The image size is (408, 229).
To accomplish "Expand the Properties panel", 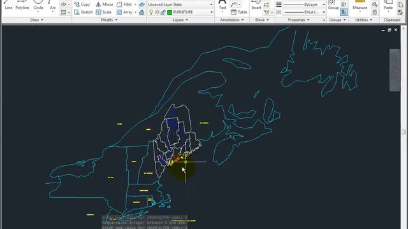I will [298, 20].
